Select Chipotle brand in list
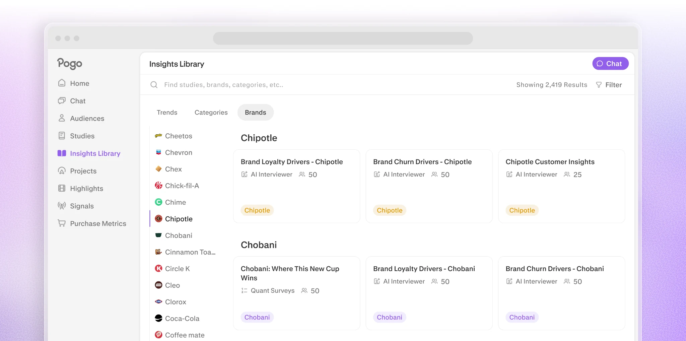Image resolution: width=686 pixels, height=341 pixels. 174,219
